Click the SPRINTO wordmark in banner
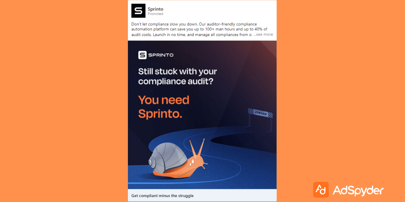 (x=161, y=55)
